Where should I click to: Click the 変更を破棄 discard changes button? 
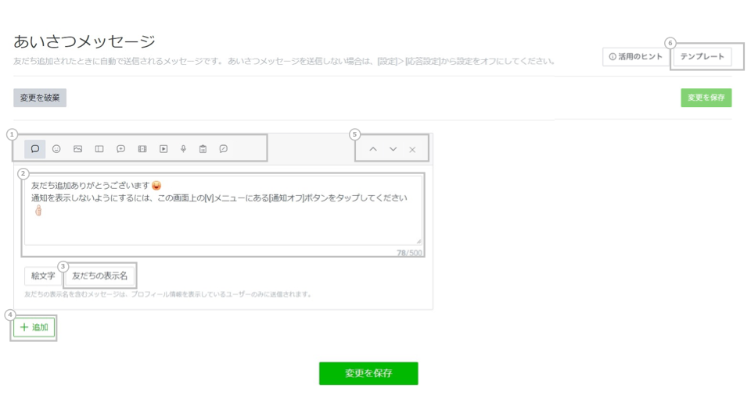(x=39, y=98)
